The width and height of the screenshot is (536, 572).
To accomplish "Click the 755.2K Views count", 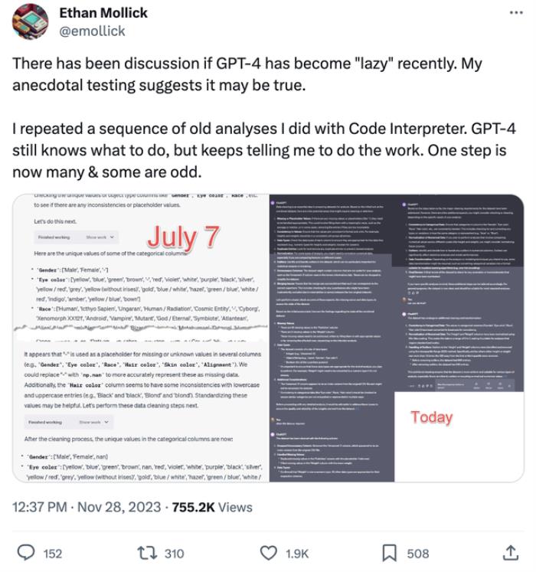I will click(x=212, y=507).
